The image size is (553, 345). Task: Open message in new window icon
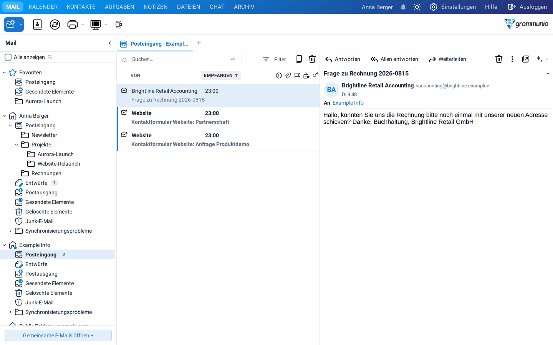[x=526, y=59]
